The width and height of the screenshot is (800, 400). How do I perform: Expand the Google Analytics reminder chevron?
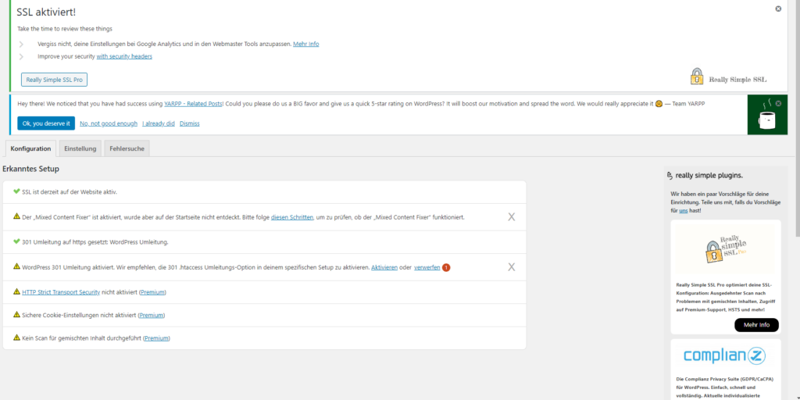coord(21,45)
